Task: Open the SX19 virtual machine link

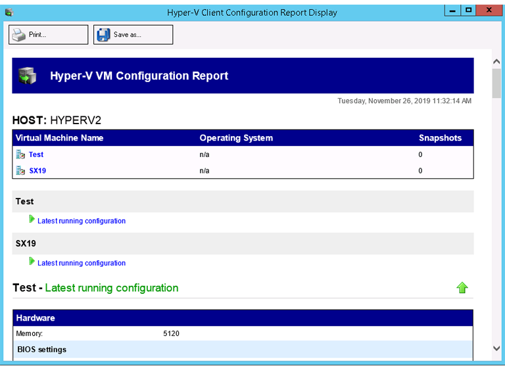Action: [37, 171]
